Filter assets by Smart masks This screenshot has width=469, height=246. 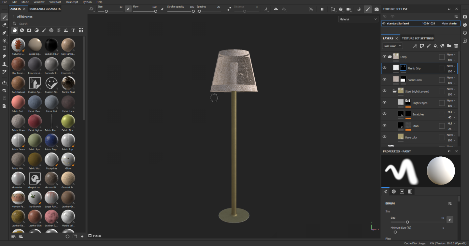[x=29, y=30]
